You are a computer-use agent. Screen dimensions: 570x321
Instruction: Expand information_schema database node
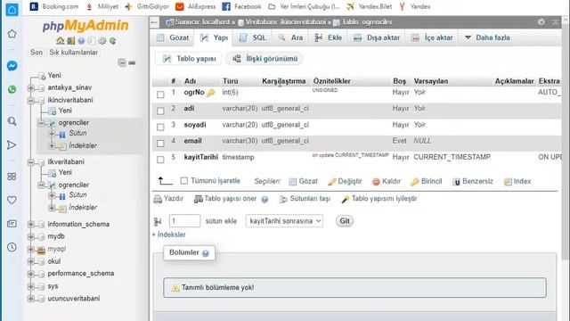(x=31, y=224)
